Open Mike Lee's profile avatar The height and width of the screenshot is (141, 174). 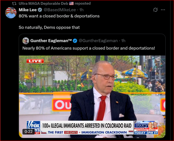coord(11,13)
